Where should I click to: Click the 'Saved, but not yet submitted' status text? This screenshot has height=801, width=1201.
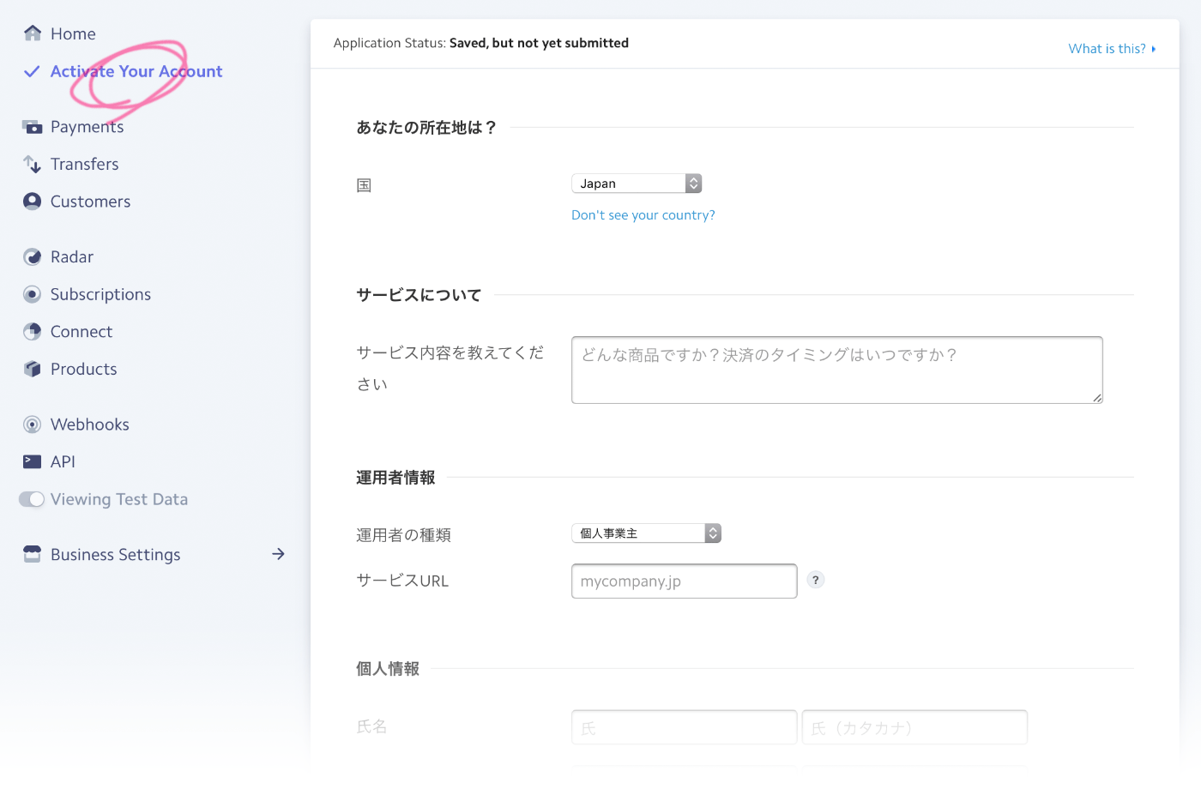[x=539, y=43]
